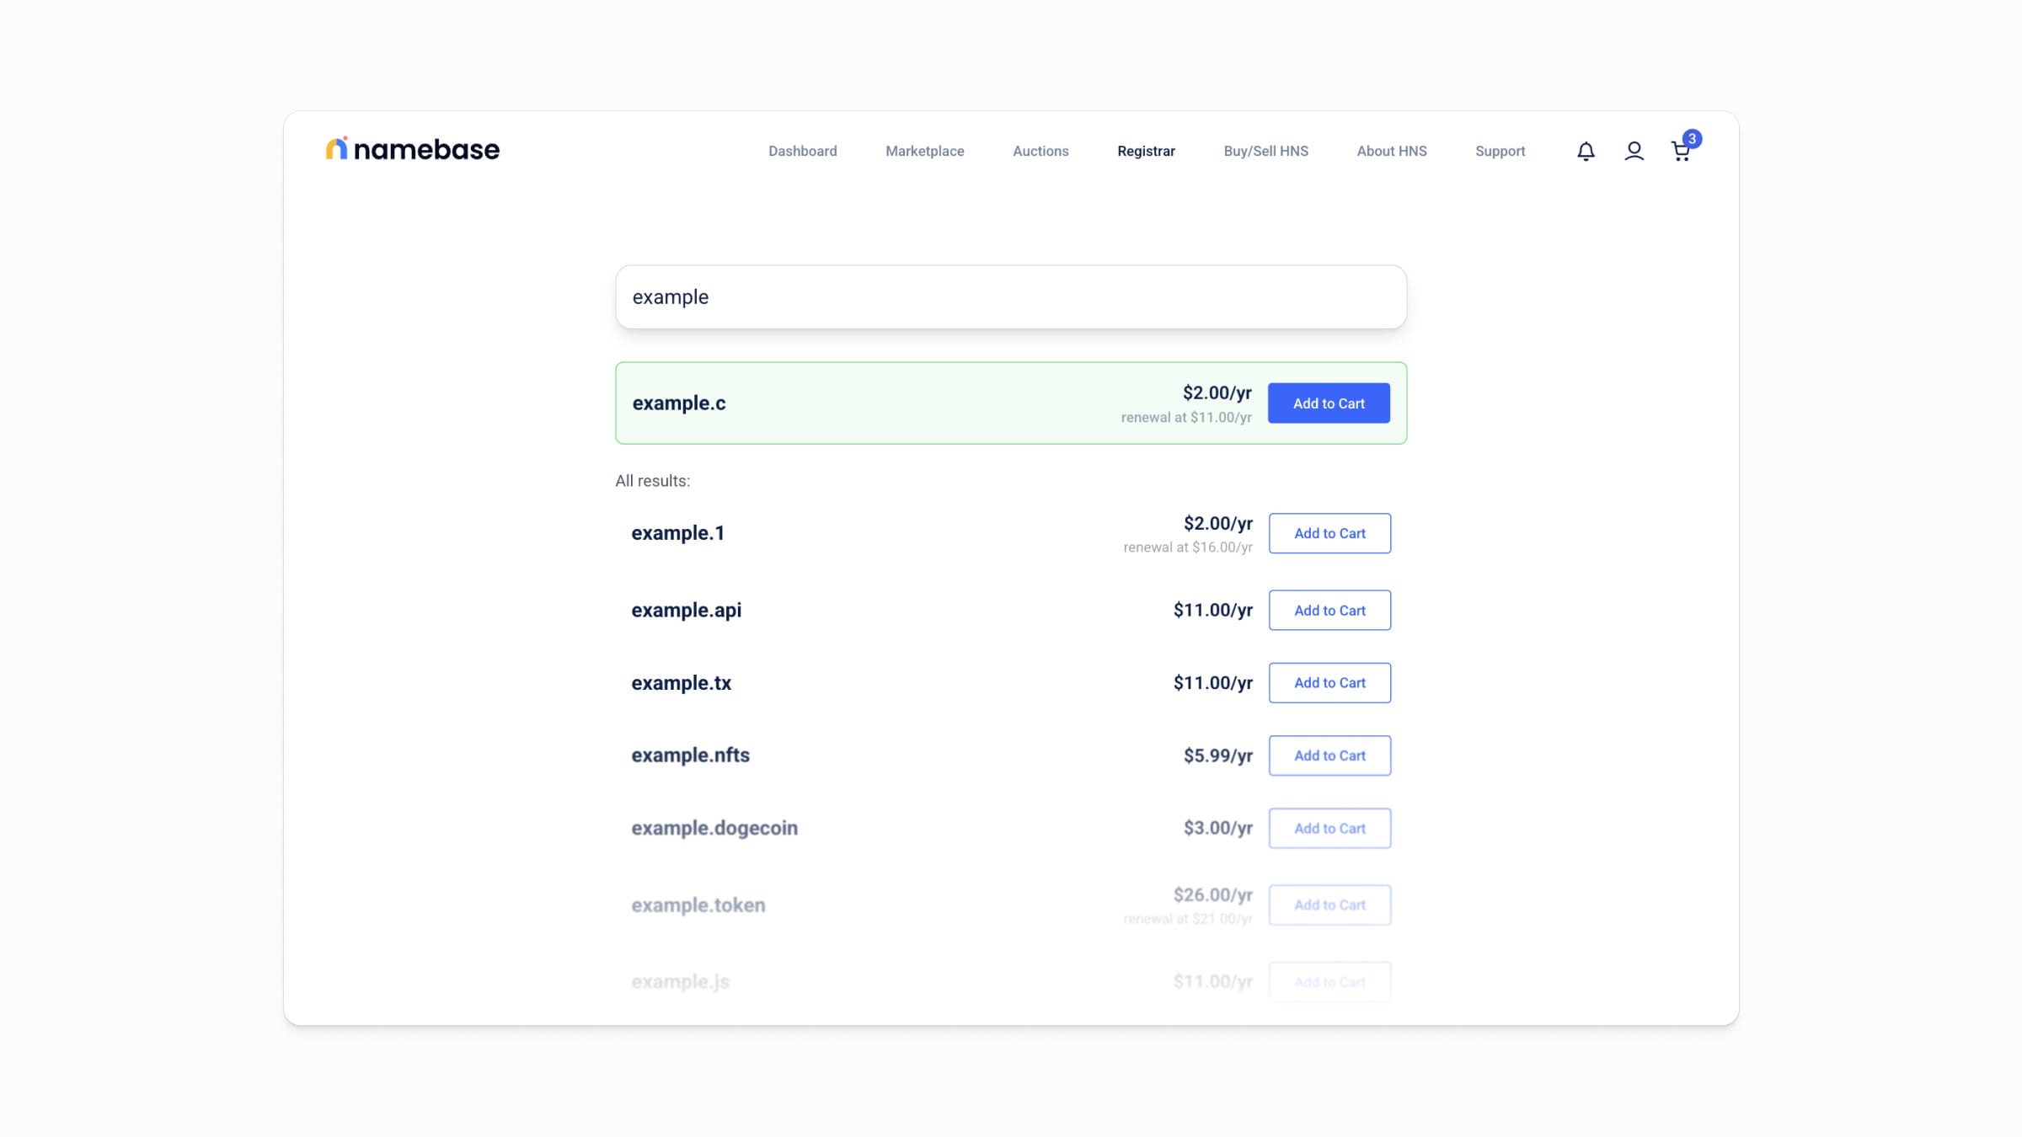
Task: Add example.tx to cart
Action: pyautogui.click(x=1329, y=682)
